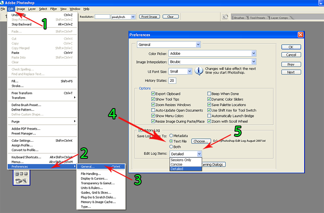The image size is (324, 213).
Task: Select Plug-Ins & Scratch Disks... submenu item
Action: coord(101,197)
